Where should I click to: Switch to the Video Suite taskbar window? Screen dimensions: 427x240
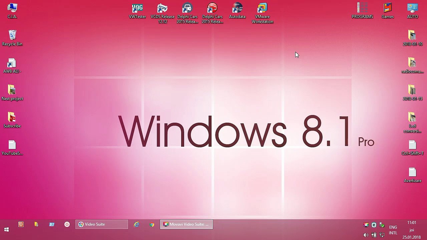[102, 224]
